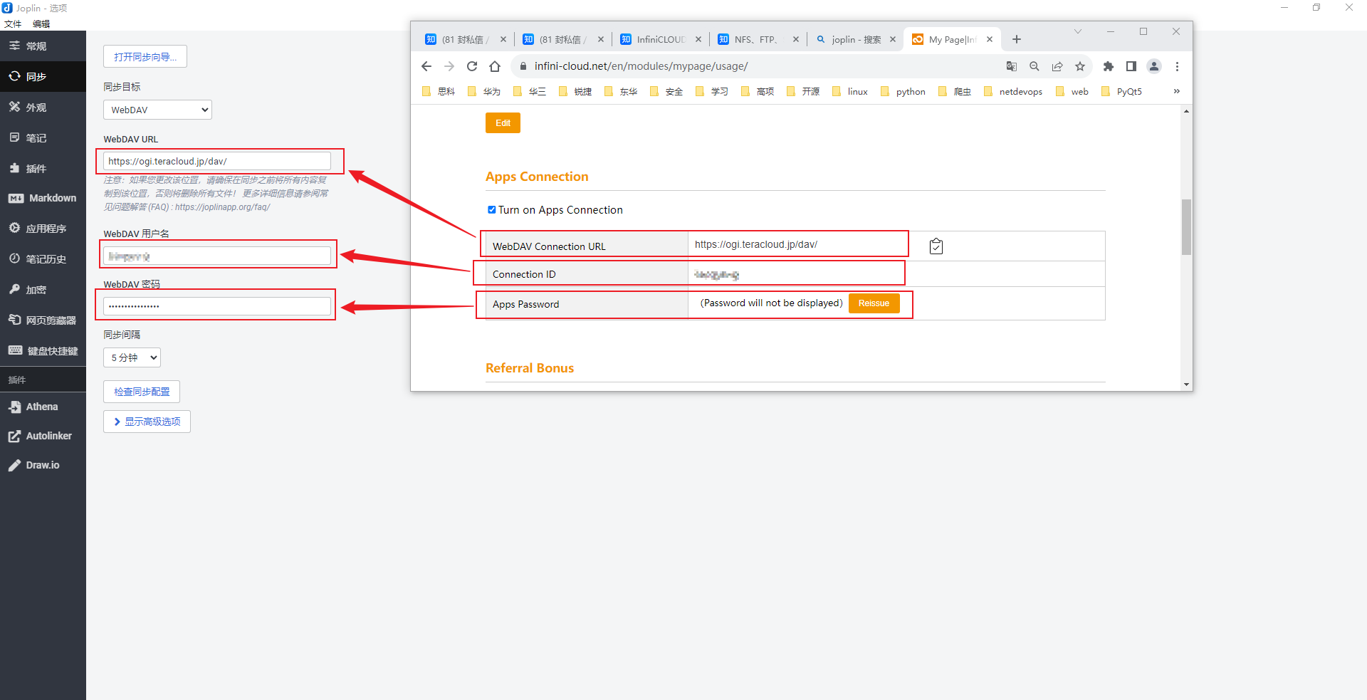This screenshot has height=700, width=1367.
Task: Click the browser address bar URL
Action: [x=641, y=66]
